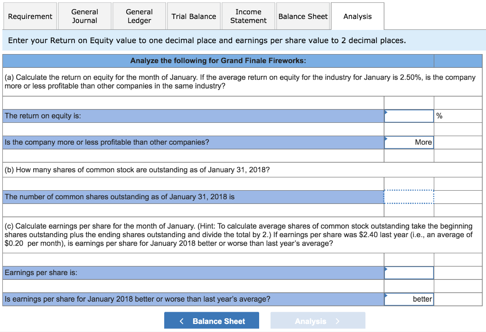This screenshot has height=332, width=486.
Task: Click the return on equity input field
Action: 409,115
